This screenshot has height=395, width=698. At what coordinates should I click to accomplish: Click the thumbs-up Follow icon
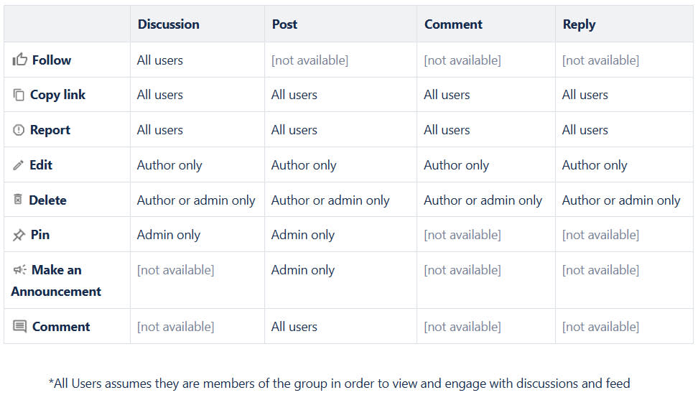click(19, 60)
